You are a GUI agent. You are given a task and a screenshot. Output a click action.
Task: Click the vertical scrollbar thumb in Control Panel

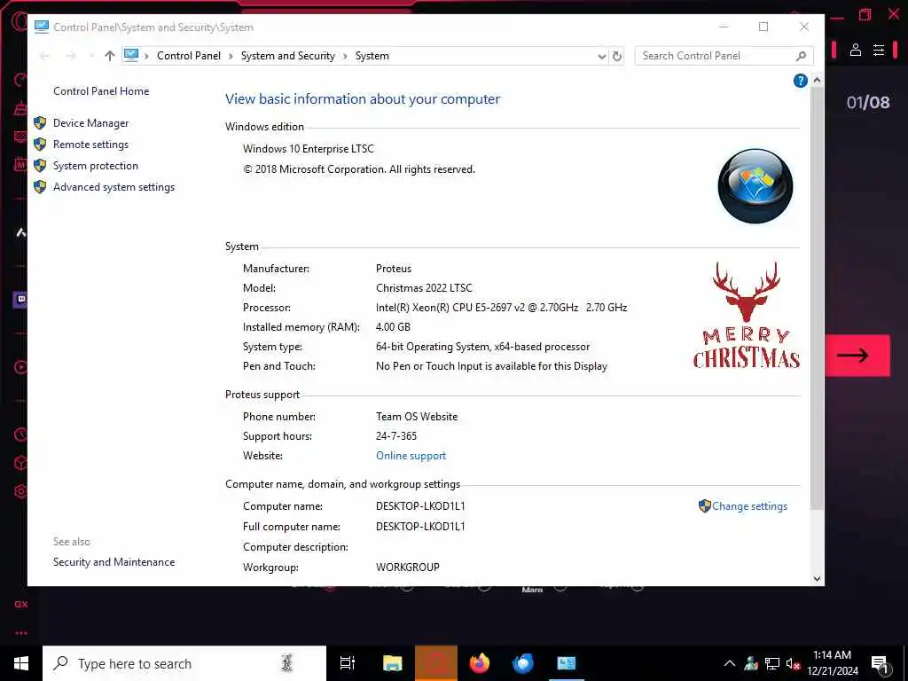point(817,299)
